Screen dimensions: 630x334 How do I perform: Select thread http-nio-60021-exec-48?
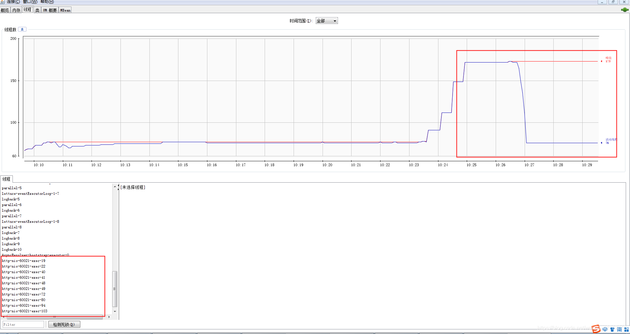(24, 283)
